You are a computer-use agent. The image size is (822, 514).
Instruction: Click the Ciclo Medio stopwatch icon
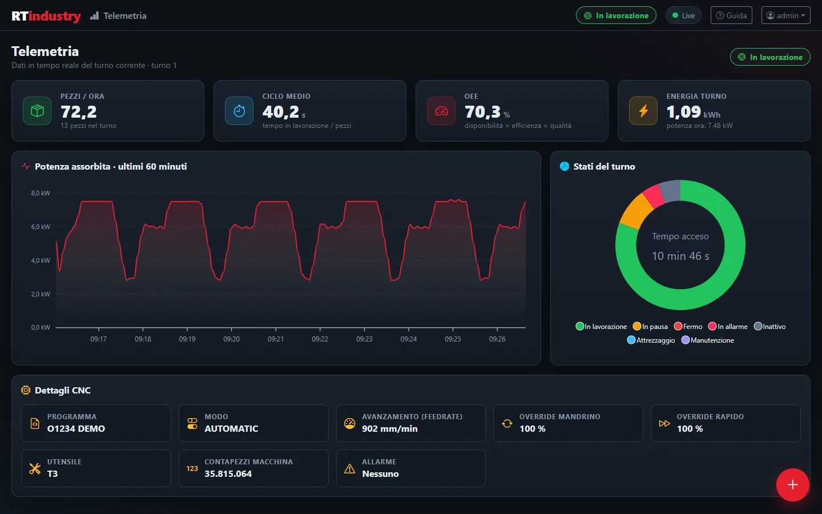coord(239,111)
